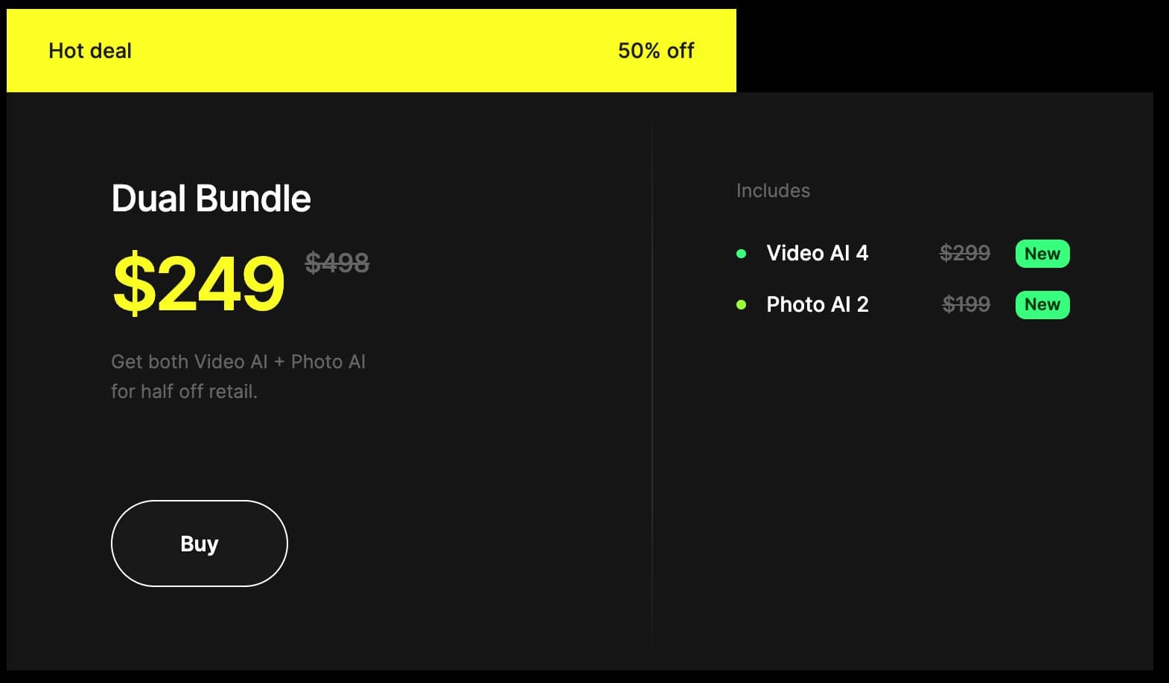Screen dimensions: 1169x683
Task: Select the Dual Bundle title
Action: [x=211, y=199]
